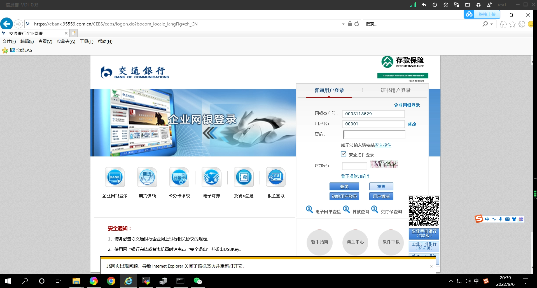Screen dimensions: 537x288
Task: Click the 帮助中心 round button
Action: (355, 242)
